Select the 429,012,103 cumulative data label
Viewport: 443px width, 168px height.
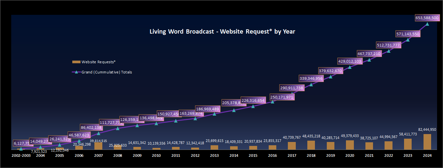350,61
